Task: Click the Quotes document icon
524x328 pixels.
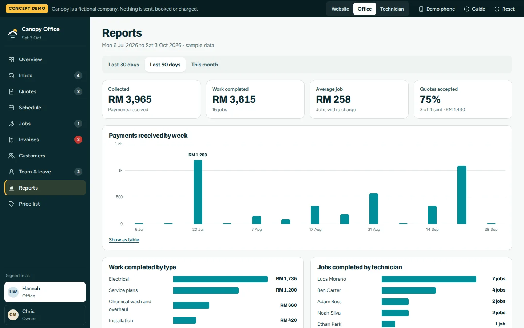Action: pyautogui.click(x=12, y=91)
